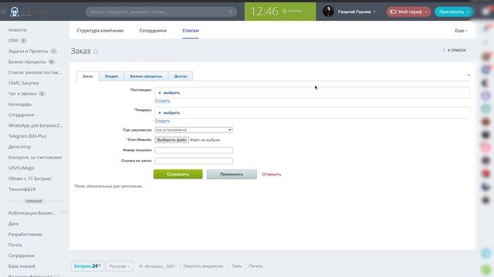
Task: Open Диск in sidebar
Action: [14, 224]
